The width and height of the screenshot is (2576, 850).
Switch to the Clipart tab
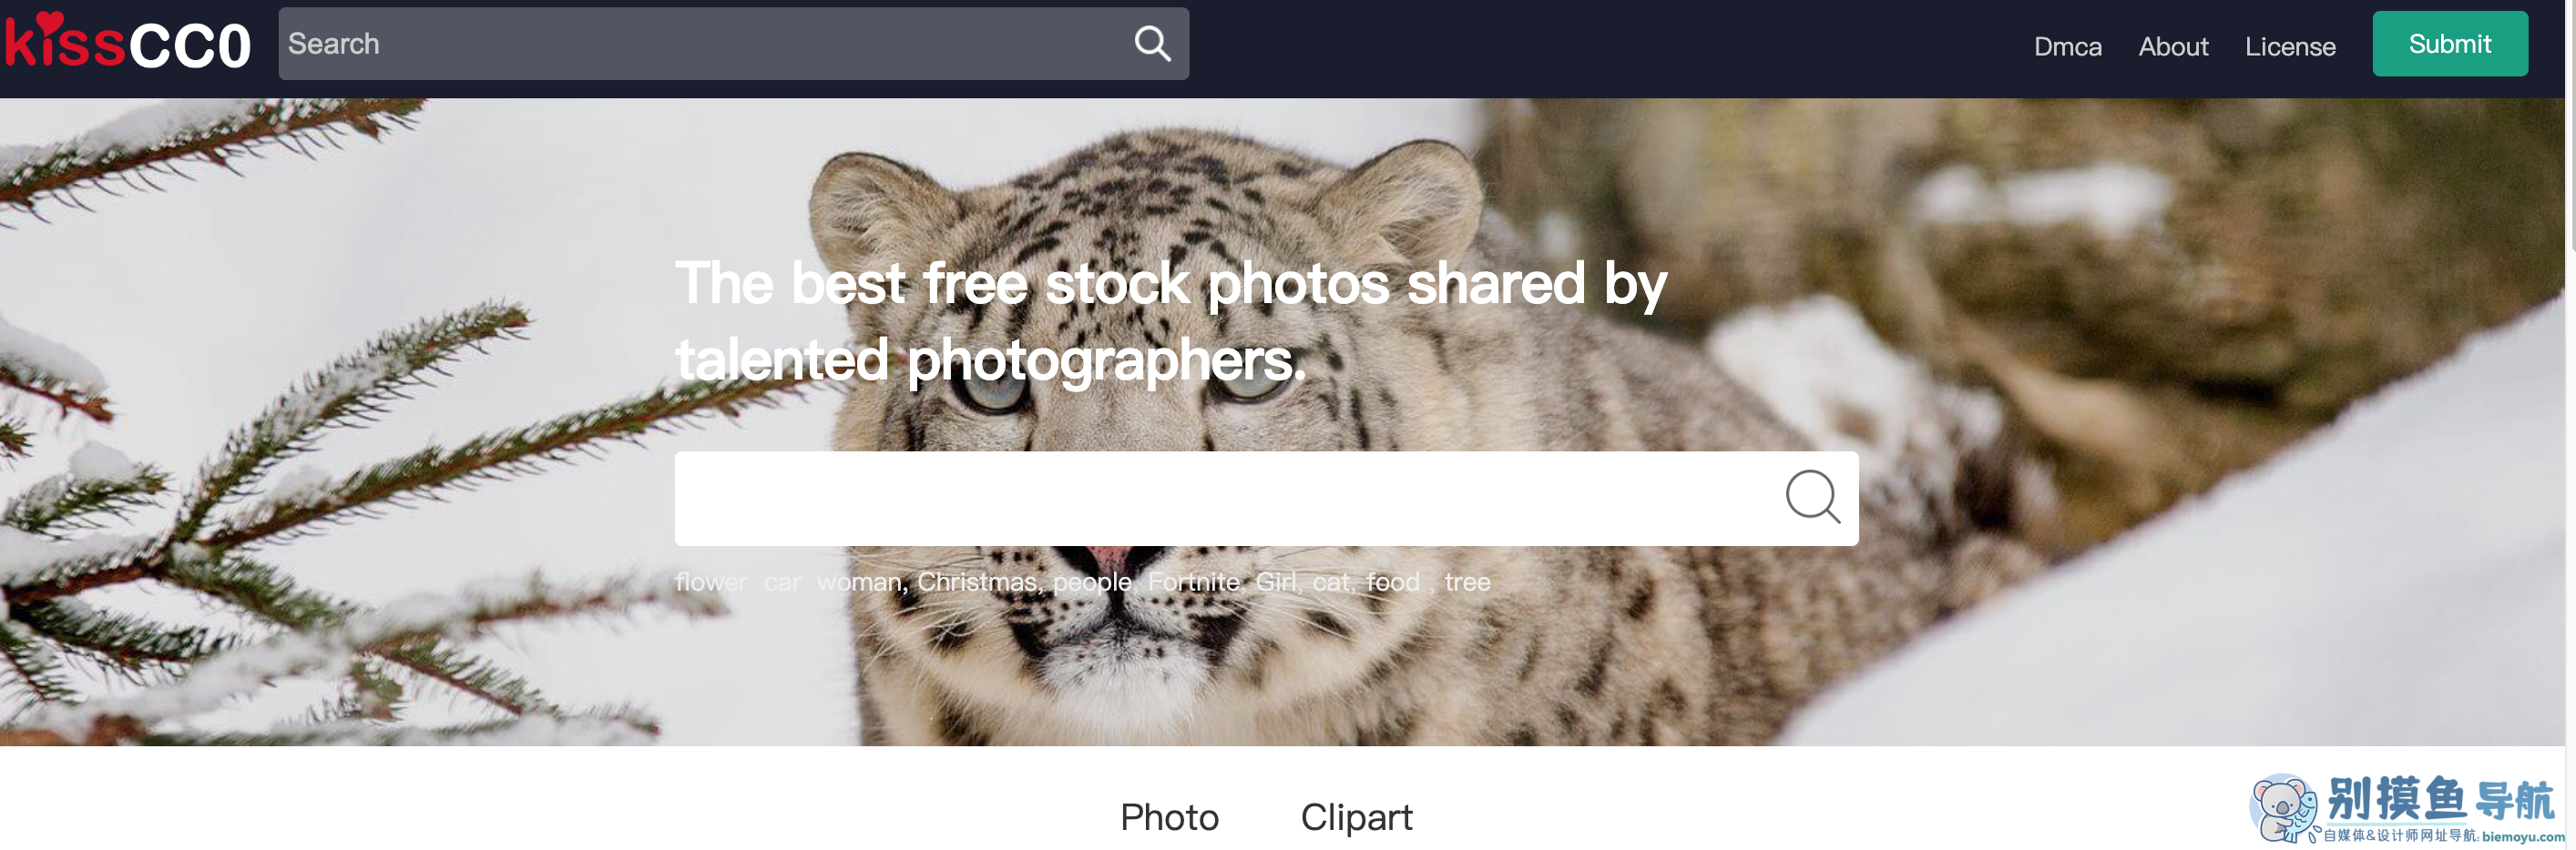1356,817
